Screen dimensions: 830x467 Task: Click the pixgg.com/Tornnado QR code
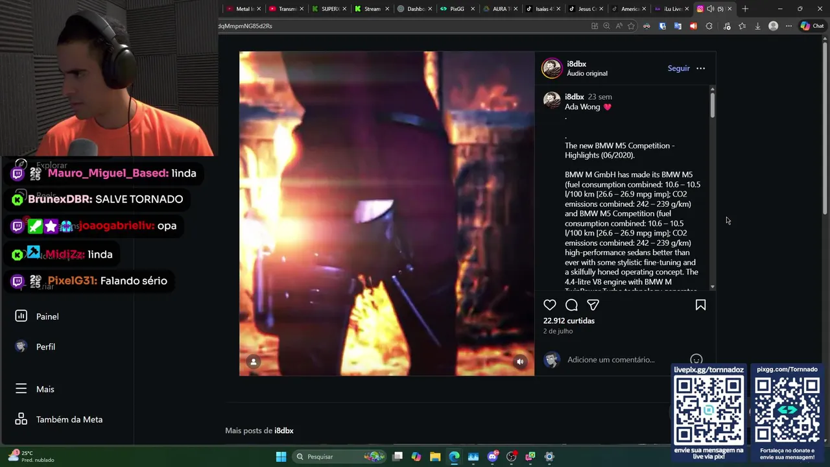[x=787, y=411]
